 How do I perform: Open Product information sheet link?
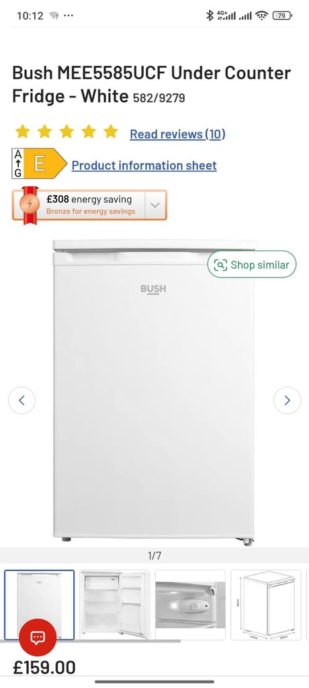(x=144, y=165)
